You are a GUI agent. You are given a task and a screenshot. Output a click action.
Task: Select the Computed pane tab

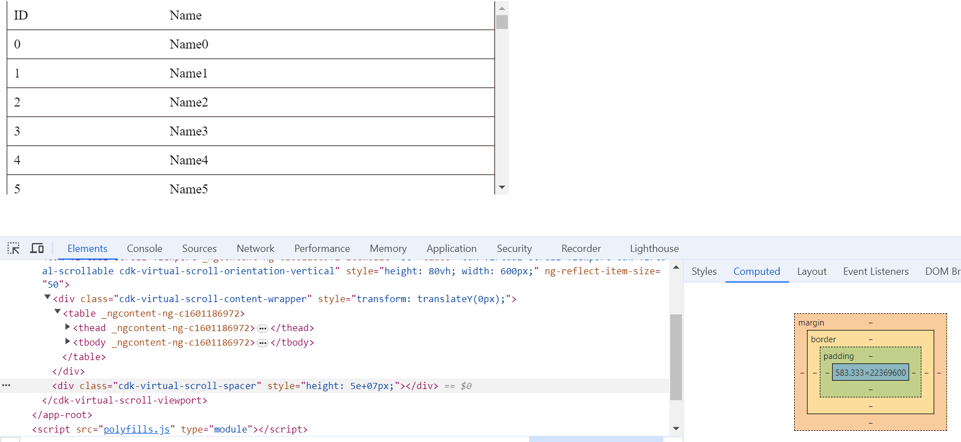[757, 271]
